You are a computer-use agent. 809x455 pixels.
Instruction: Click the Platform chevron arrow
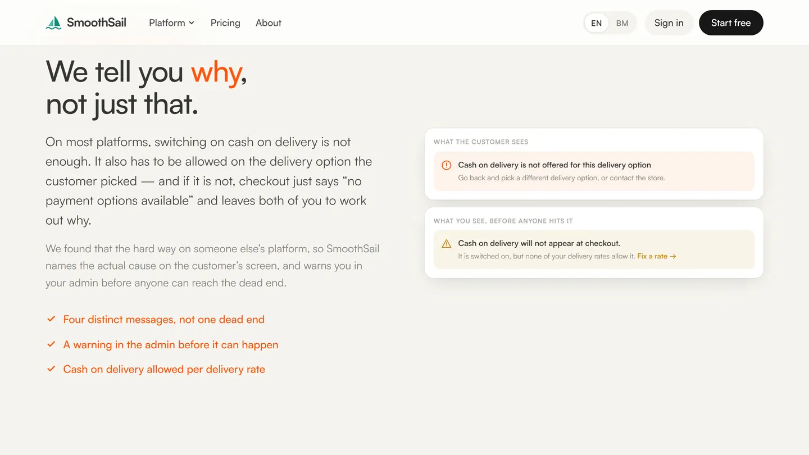tap(192, 23)
